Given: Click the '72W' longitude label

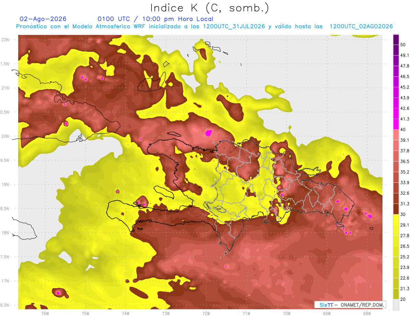Looking at the screenshot, I should pos(206,313).
